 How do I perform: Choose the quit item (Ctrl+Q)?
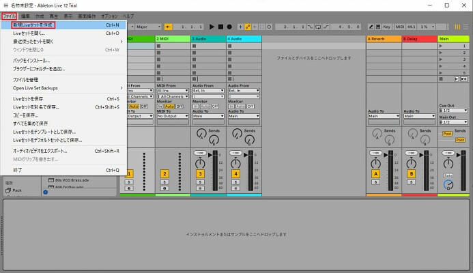coord(64,170)
